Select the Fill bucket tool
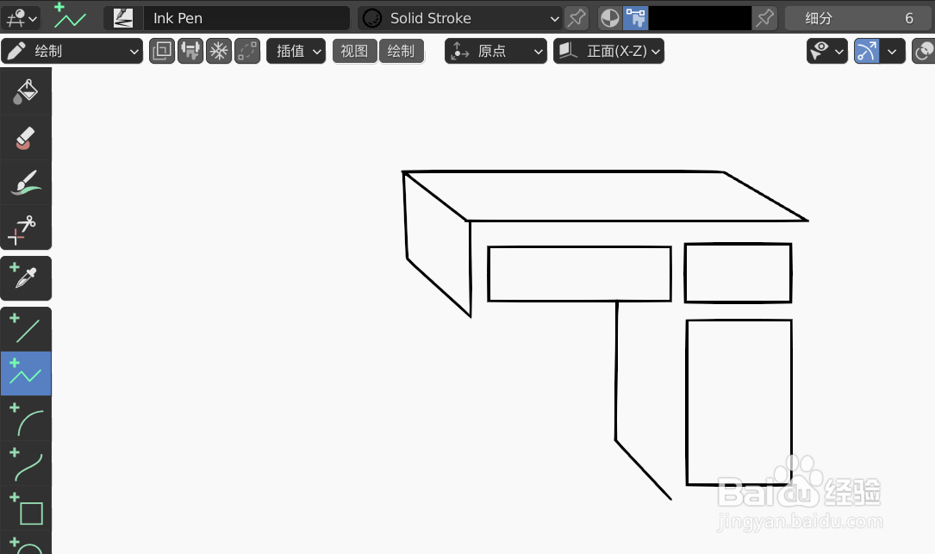The image size is (935, 554). coord(26,92)
